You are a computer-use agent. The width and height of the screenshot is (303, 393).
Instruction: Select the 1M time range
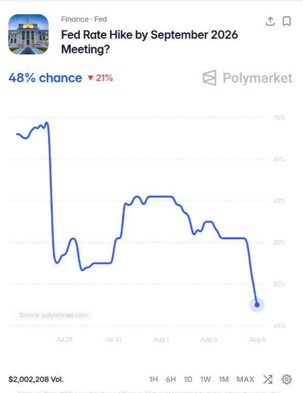224,379
